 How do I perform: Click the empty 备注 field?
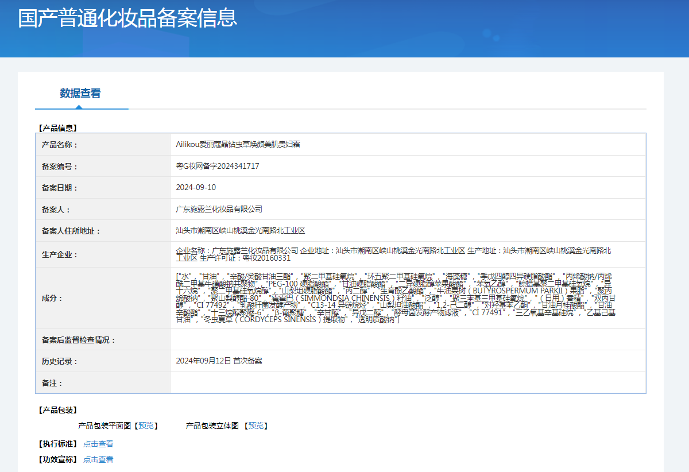(402, 383)
